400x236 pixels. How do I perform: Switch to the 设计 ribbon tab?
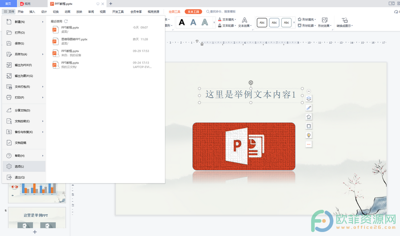click(x=44, y=12)
